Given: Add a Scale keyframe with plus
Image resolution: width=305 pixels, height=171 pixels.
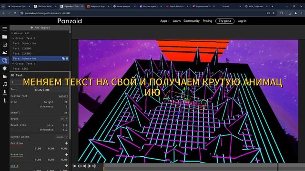Looking at the screenshot, I should tap(67, 166).
